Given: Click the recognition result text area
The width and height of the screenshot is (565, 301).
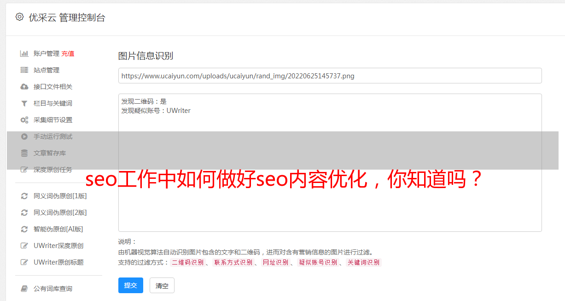Looking at the screenshot, I should 330,162.
